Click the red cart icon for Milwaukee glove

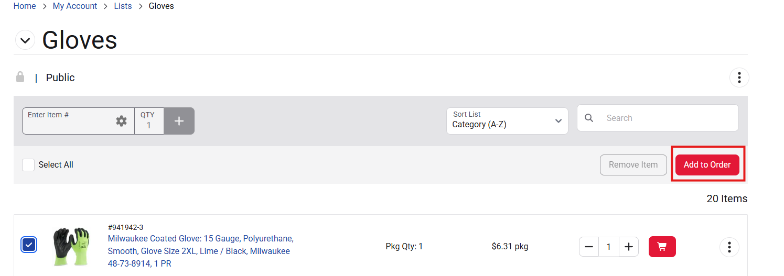click(x=662, y=247)
